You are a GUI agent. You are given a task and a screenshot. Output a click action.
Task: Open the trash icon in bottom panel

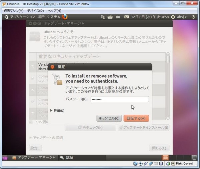194,158
